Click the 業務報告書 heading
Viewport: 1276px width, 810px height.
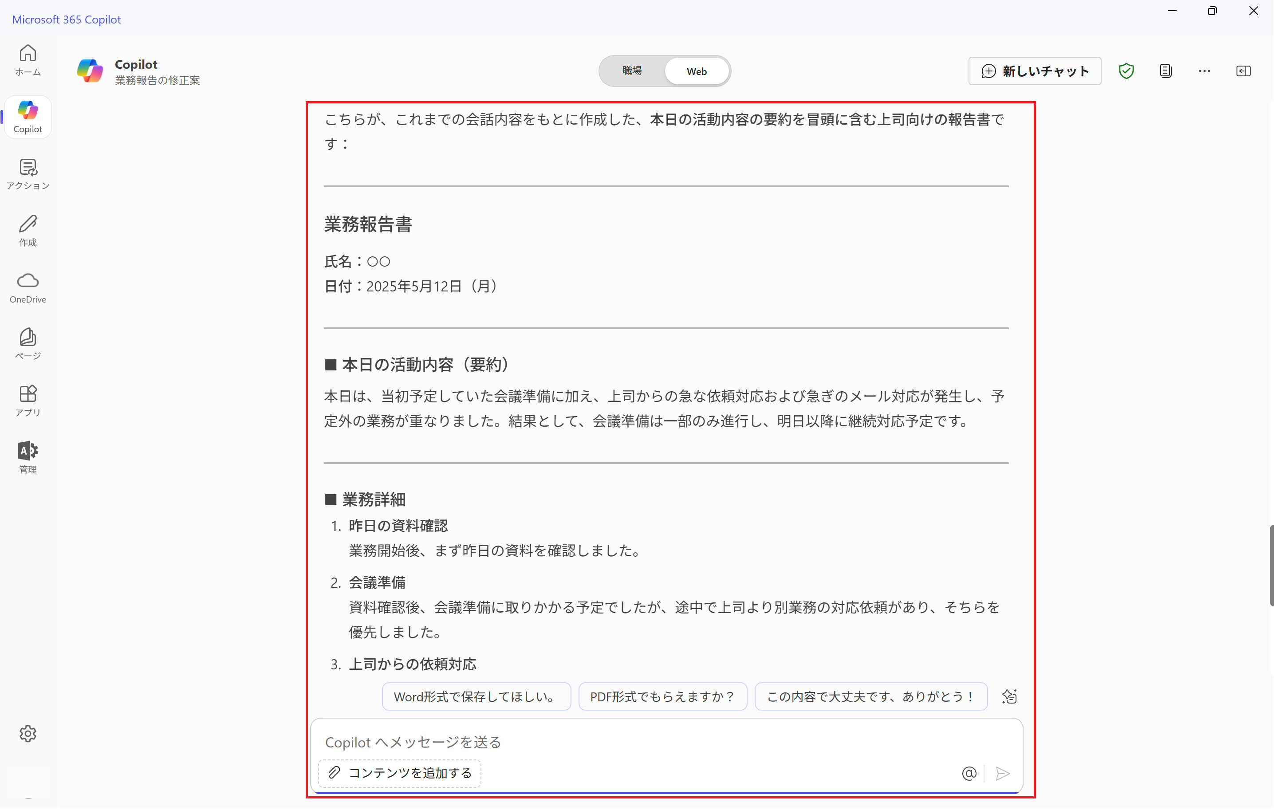pyautogui.click(x=369, y=224)
